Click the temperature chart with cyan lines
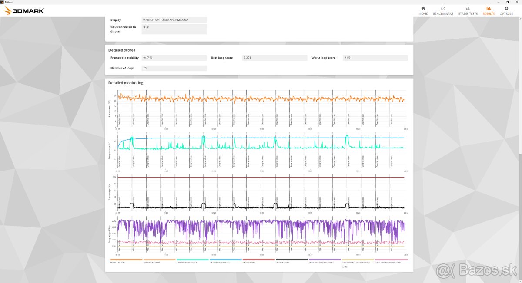The image size is (522, 283). 261,150
